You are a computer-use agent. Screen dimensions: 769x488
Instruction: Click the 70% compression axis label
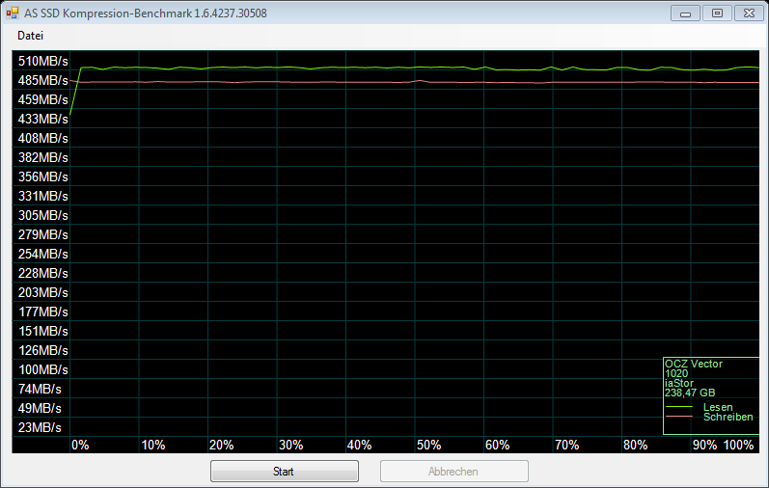point(566,446)
